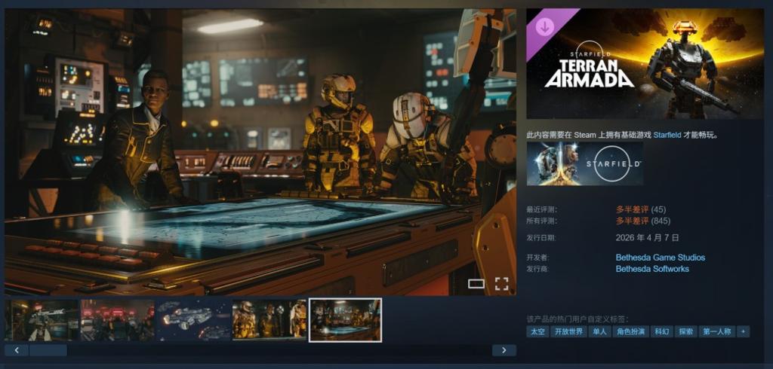
Task: Select the 单人 tag
Action: pyautogui.click(x=599, y=331)
